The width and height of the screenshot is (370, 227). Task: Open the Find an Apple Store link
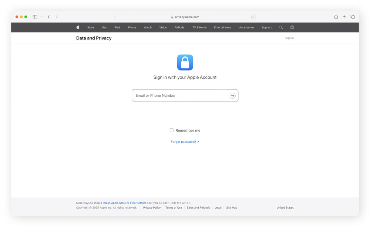[114, 203]
